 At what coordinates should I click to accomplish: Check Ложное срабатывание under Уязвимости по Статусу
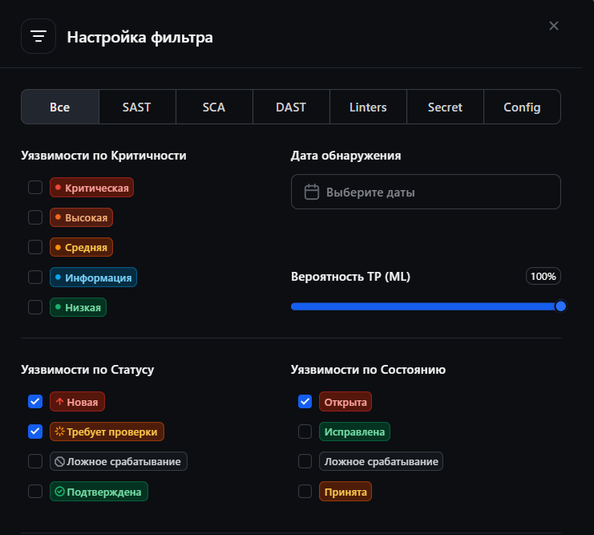35,461
